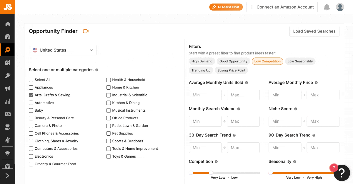This screenshot has height=184, width=353.
Task: Focus Average Monthly Price Max field
Action: click(x=323, y=95)
